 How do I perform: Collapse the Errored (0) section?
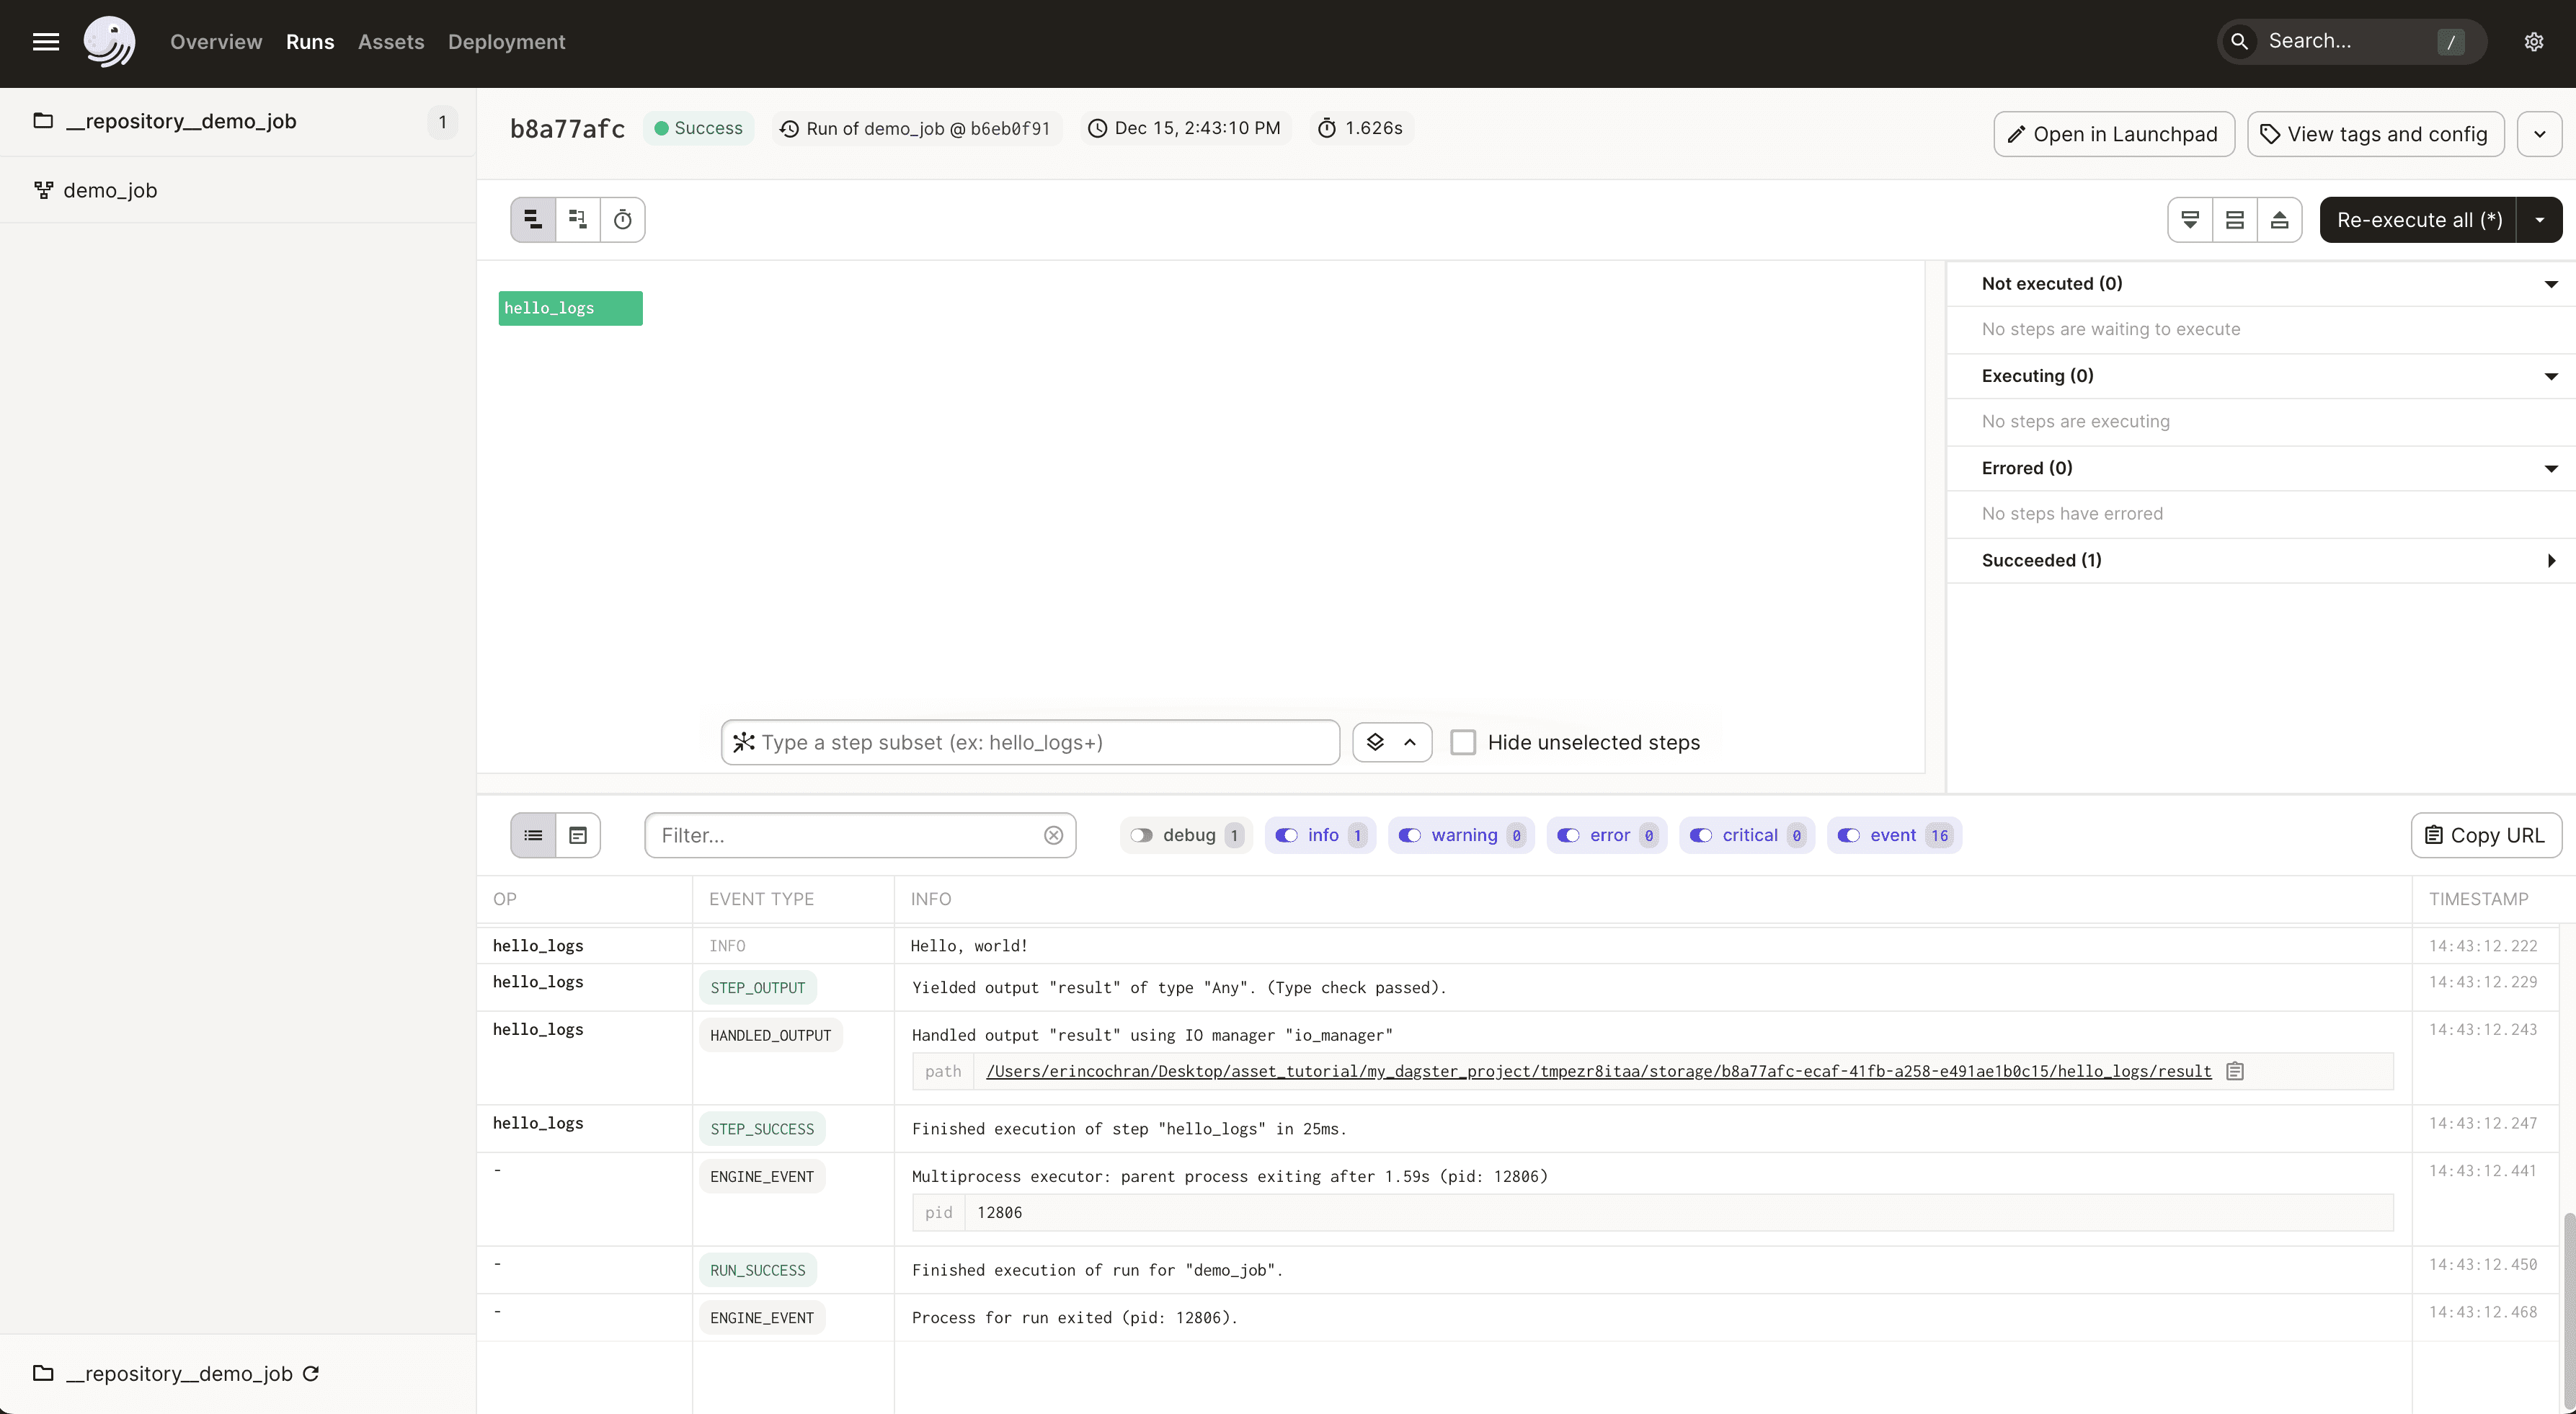tap(2551, 468)
